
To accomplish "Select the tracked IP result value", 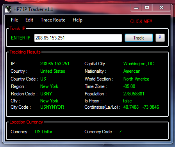I will coord(55,64).
